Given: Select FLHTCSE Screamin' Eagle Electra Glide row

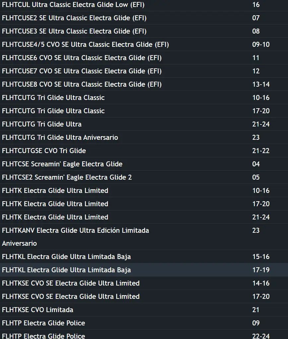Looking at the screenshot, I should pos(144,164).
